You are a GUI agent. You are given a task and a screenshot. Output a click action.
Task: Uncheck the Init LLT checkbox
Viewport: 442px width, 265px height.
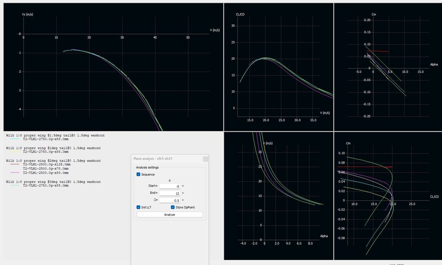(139, 207)
